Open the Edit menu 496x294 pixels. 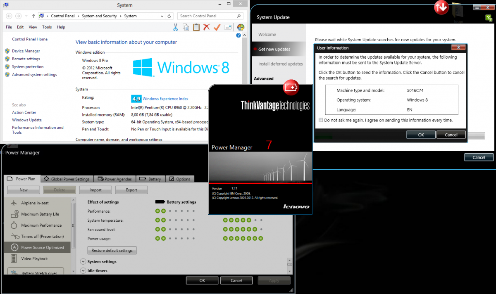click(x=20, y=27)
